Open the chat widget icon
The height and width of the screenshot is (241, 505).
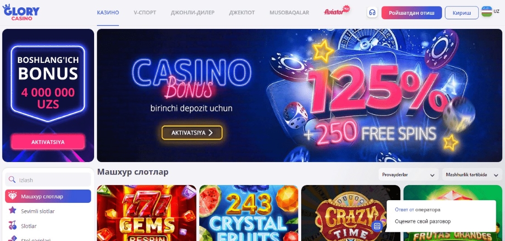(377, 226)
